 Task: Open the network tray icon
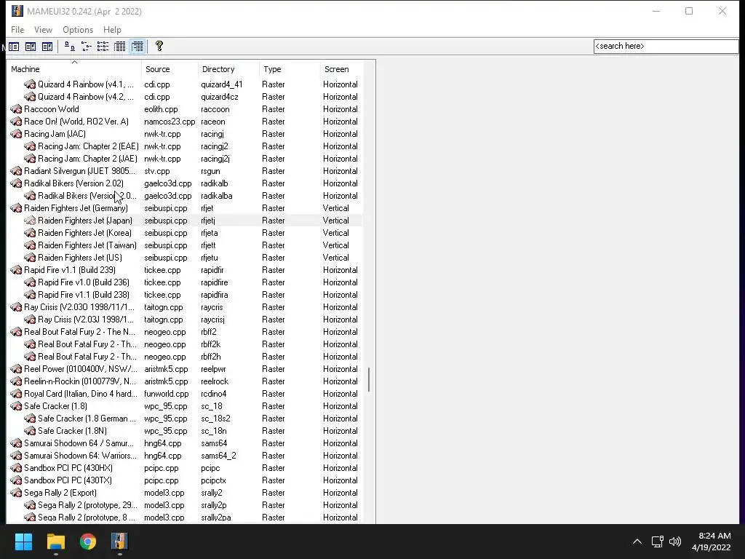tap(657, 542)
